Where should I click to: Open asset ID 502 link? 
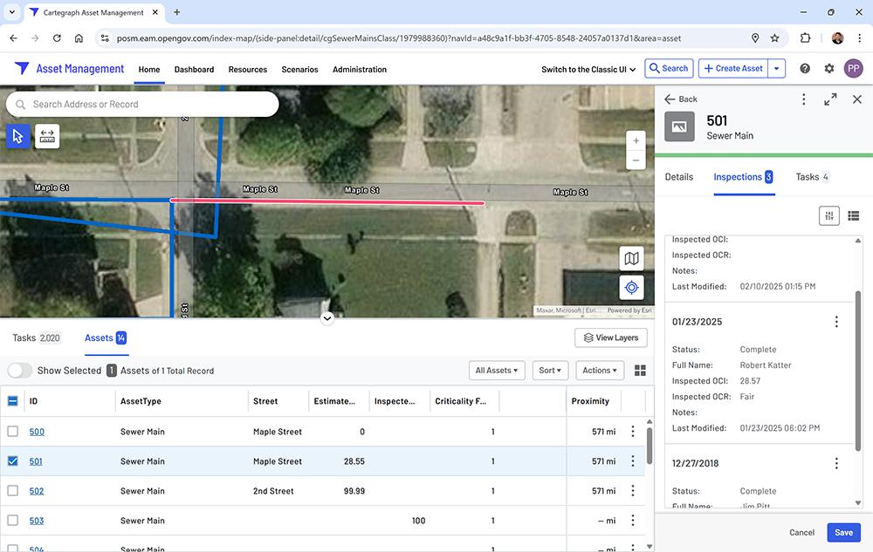click(x=37, y=492)
